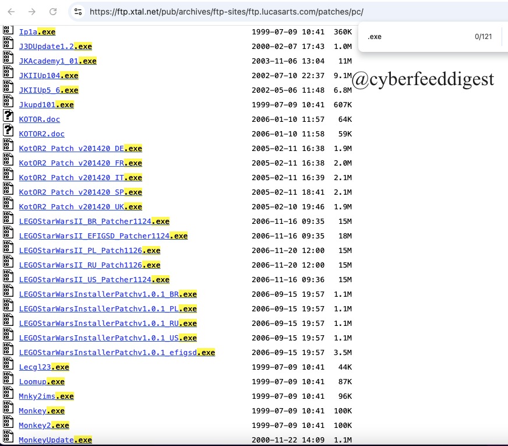Open LEGOStarWarsII_BR_Patcher1124.exe
508x446 pixels.
(94, 222)
